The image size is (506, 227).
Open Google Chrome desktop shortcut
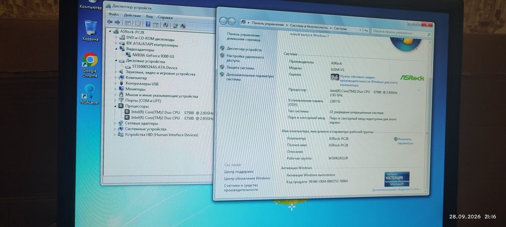coord(90,65)
